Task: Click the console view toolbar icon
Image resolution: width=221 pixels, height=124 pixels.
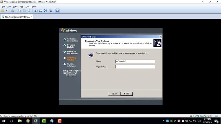Action: point(57,11)
